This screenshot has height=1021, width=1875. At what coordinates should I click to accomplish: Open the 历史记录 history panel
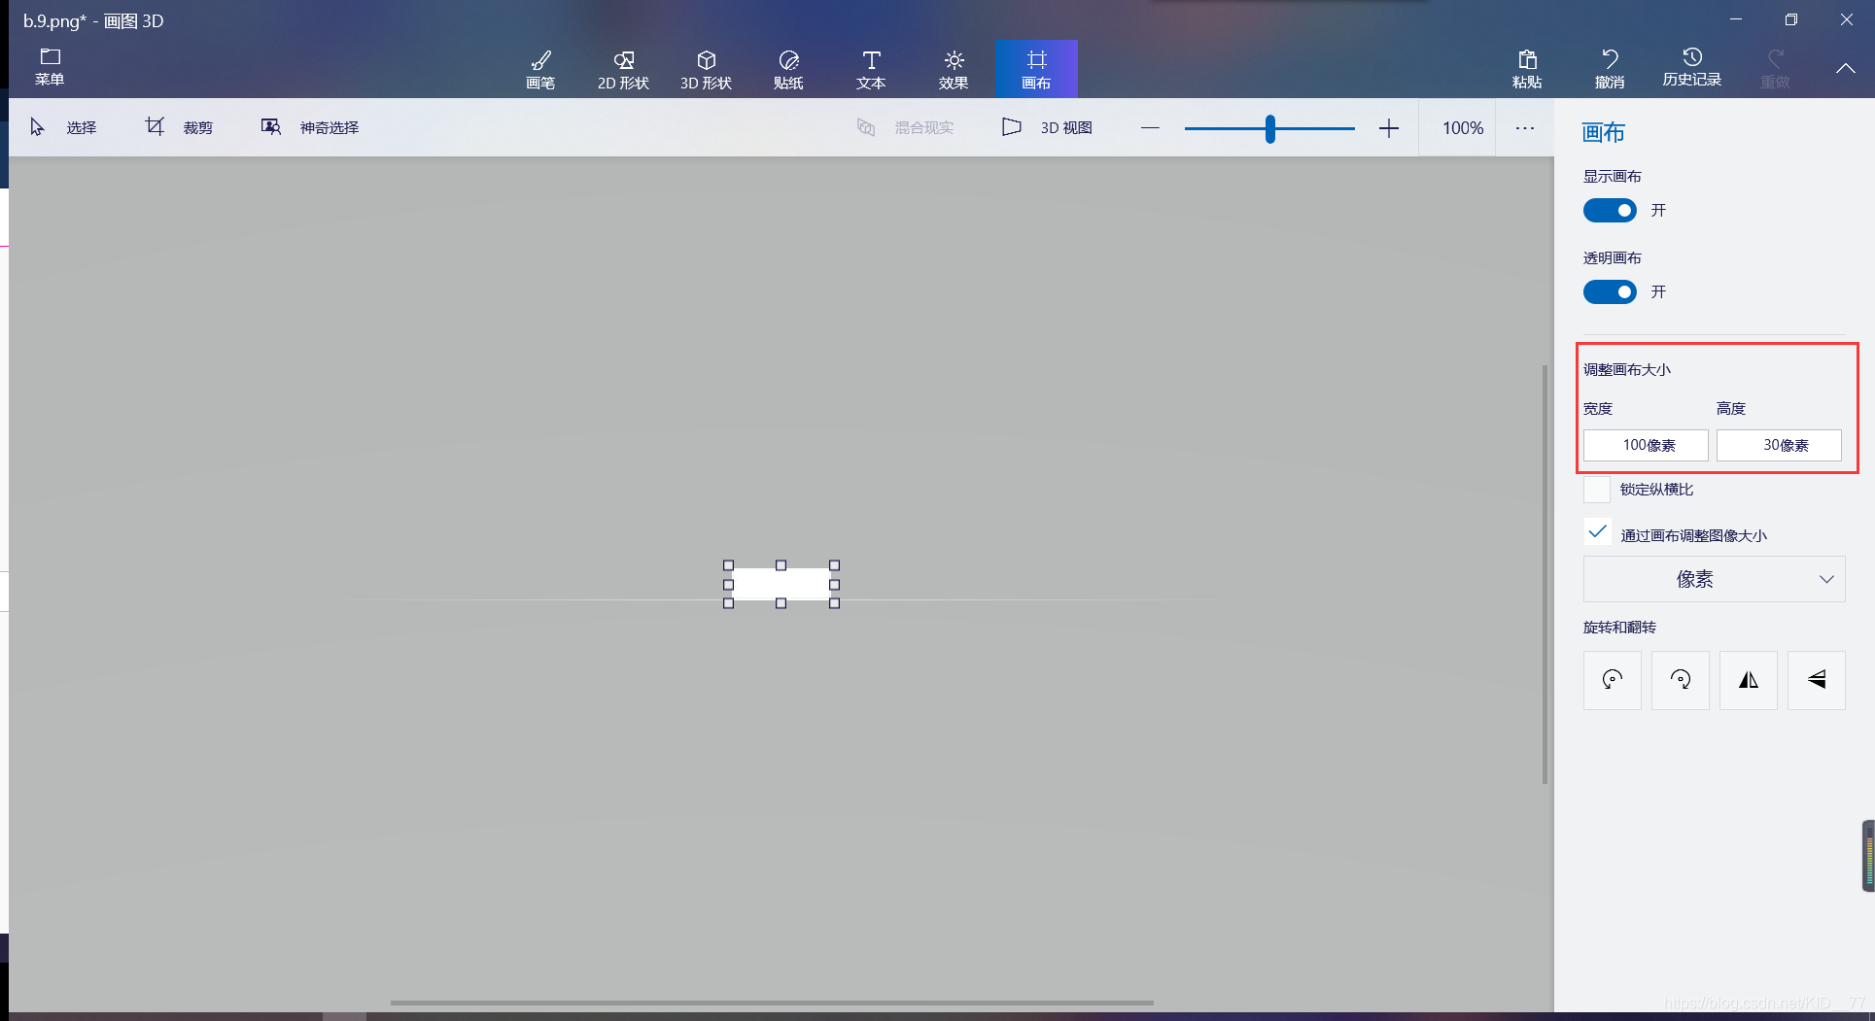pyautogui.click(x=1692, y=68)
